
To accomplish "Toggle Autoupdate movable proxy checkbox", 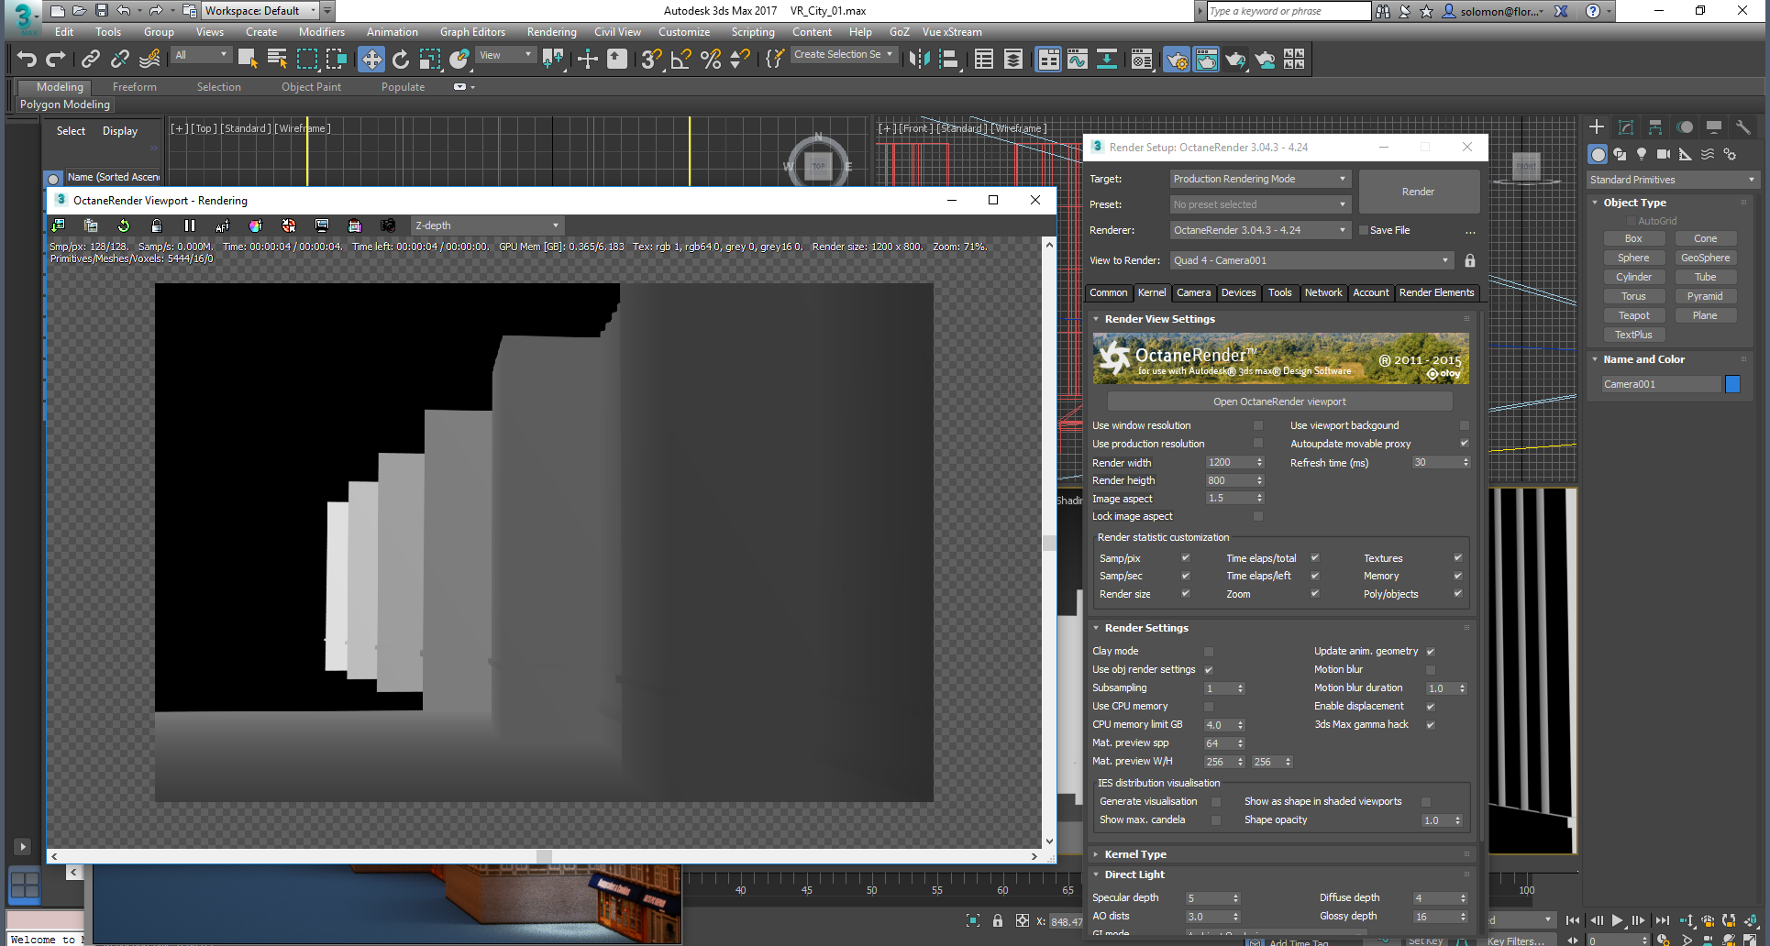I will (x=1464, y=444).
